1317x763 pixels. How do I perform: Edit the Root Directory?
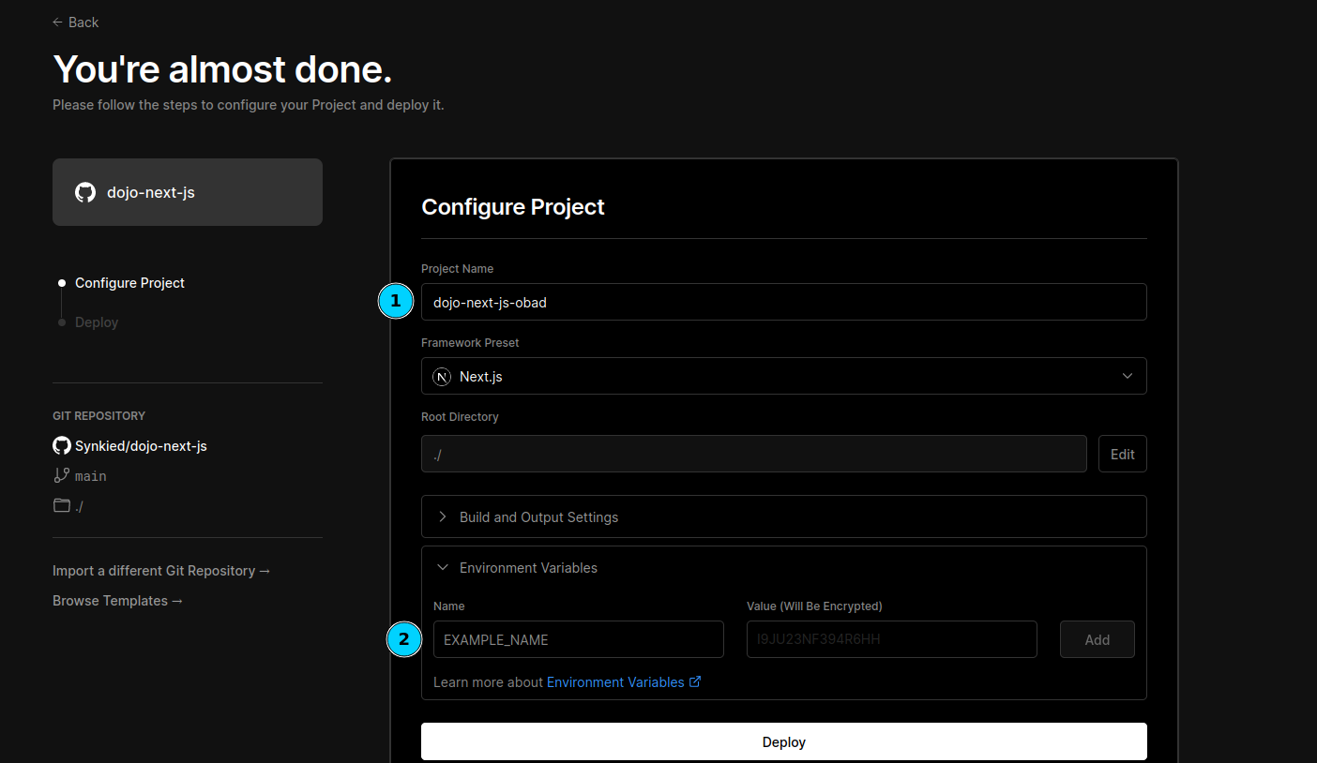(1122, 454)
